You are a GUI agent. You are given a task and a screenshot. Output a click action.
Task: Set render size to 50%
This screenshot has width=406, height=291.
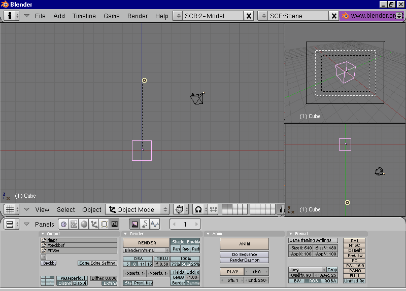pos(185,264)
